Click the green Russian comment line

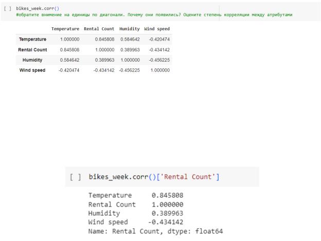(x=154, y=15)
